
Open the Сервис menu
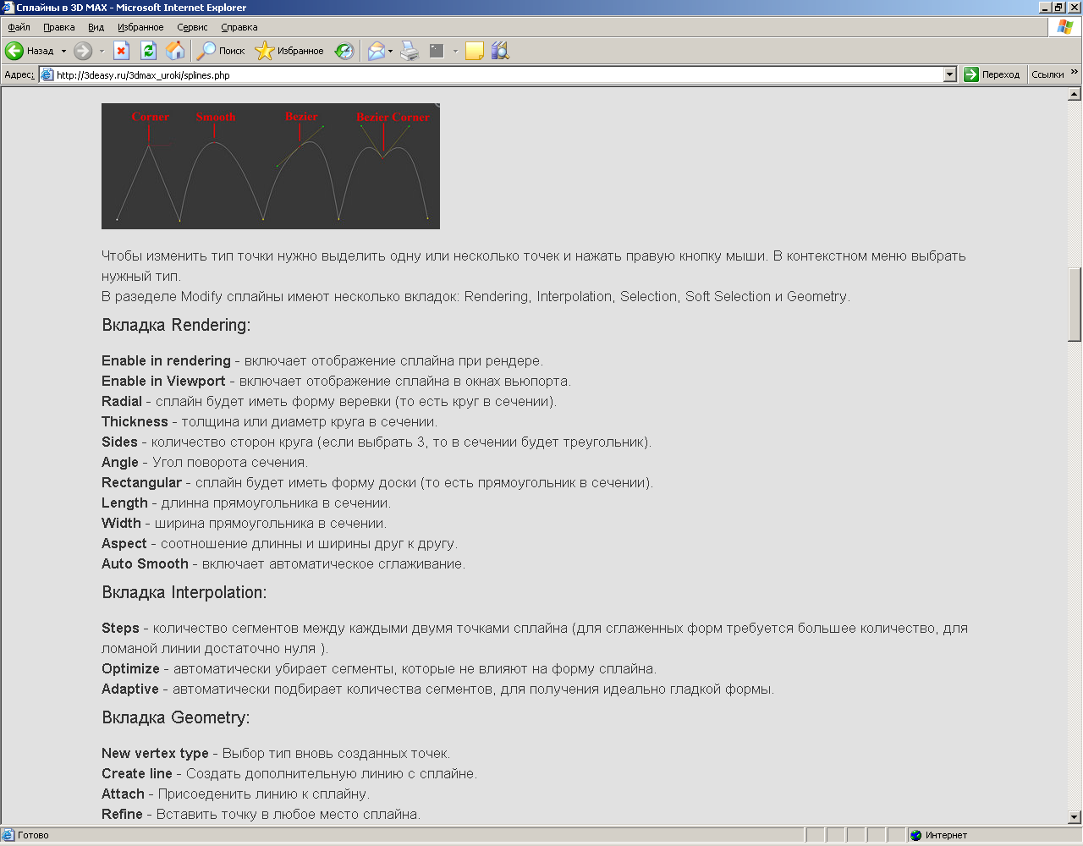(x=192, y=27)
